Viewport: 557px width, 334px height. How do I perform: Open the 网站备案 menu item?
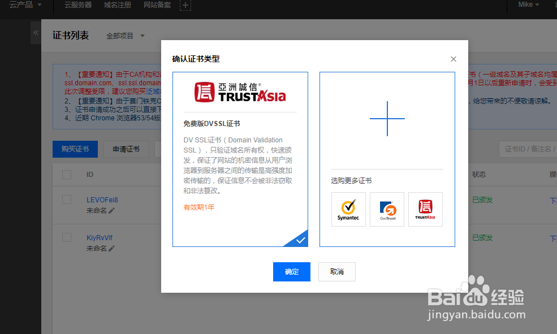pos(157,5)
